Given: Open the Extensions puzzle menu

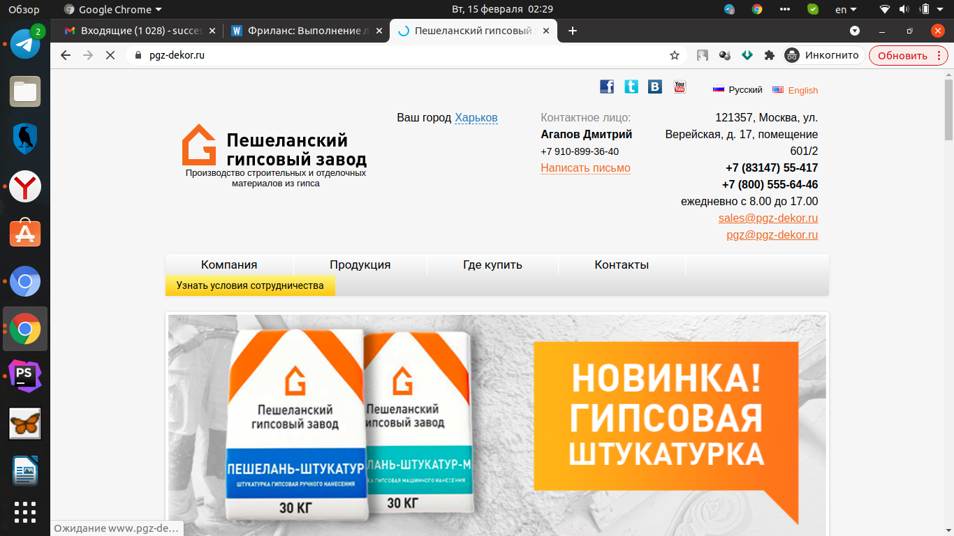Looking at the screenshot, I should point(770,55).
